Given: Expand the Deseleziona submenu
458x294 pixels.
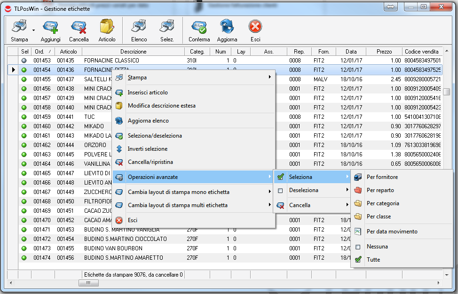Looking at the screenshot, I should pyautogui.click(x=313, y=190).
